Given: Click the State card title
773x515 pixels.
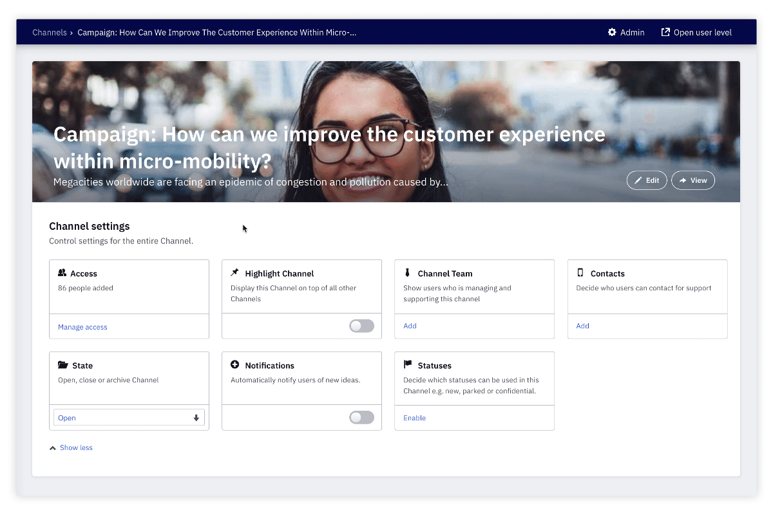Looking at the screenshot, I should tap(82, 366).
